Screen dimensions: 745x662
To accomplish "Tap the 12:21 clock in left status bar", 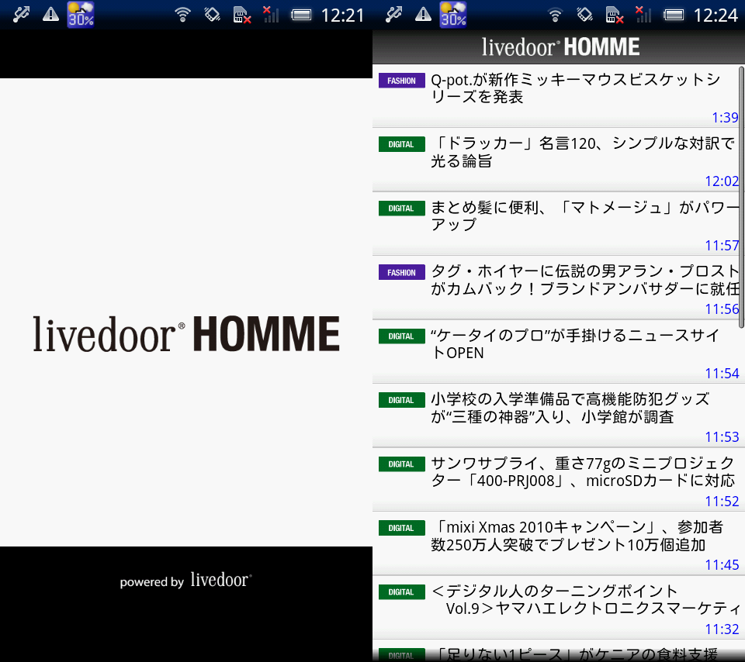I will pos(342,16).
